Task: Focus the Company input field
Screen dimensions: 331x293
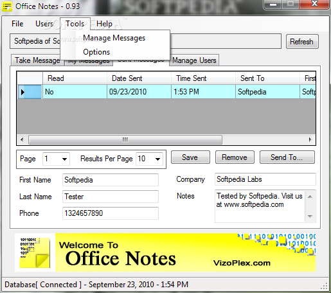Action: click(265, 179)
